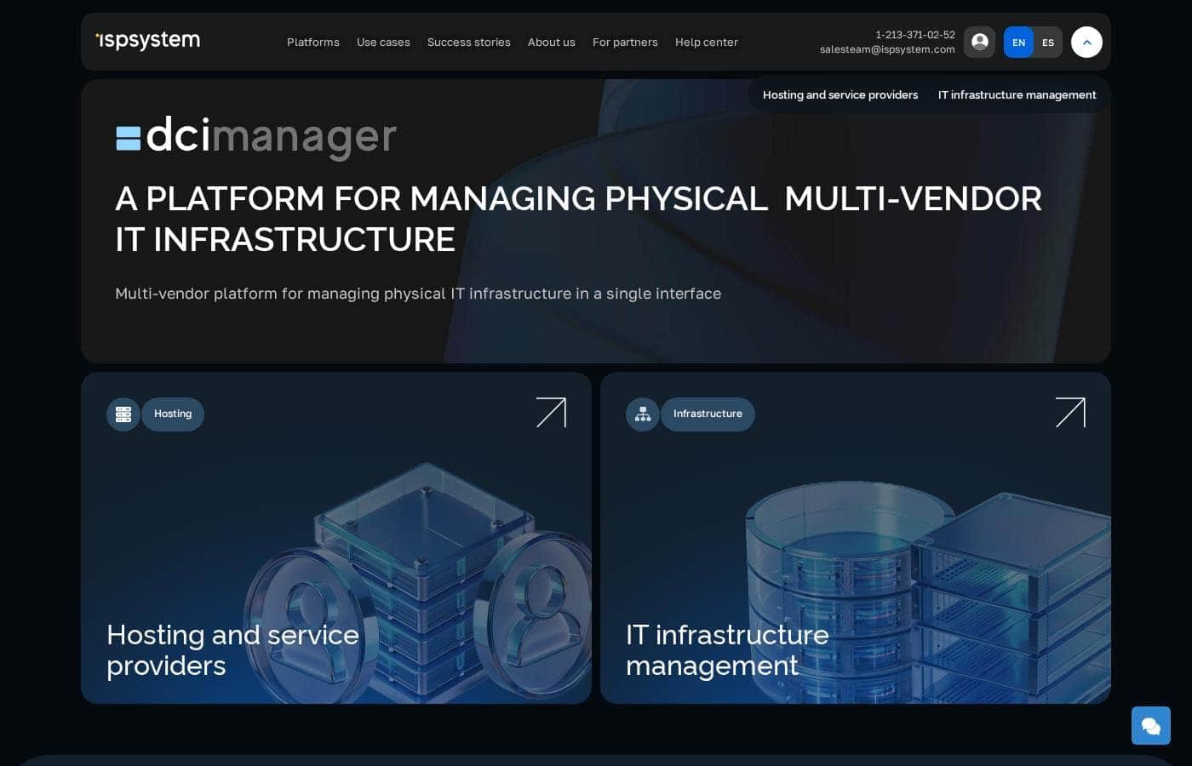Click the dcimanager logo
Image resolution: width=1192 pixels, height=766 pixels.
256,136
